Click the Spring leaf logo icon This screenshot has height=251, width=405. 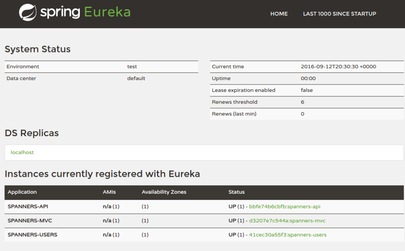(27, 12)
